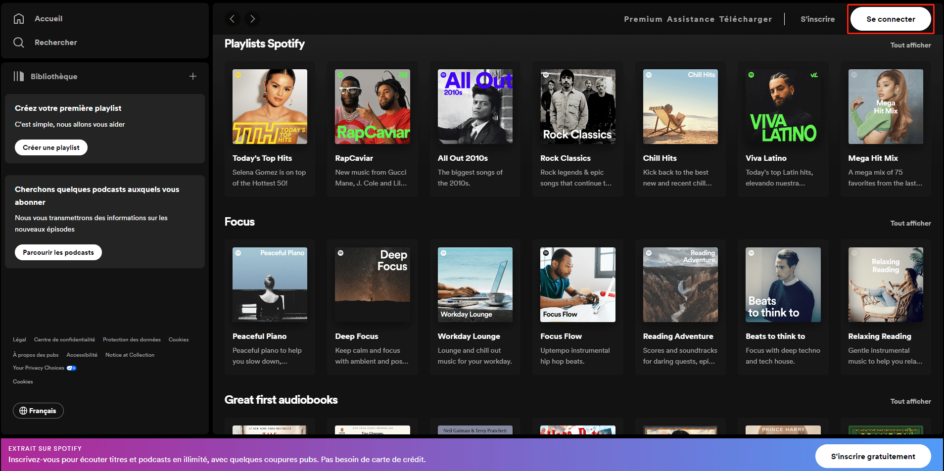Open the All Out 2010s cover
Image resolution: width=944 pixels, height=471 pixels.
[x=475, y=106]
